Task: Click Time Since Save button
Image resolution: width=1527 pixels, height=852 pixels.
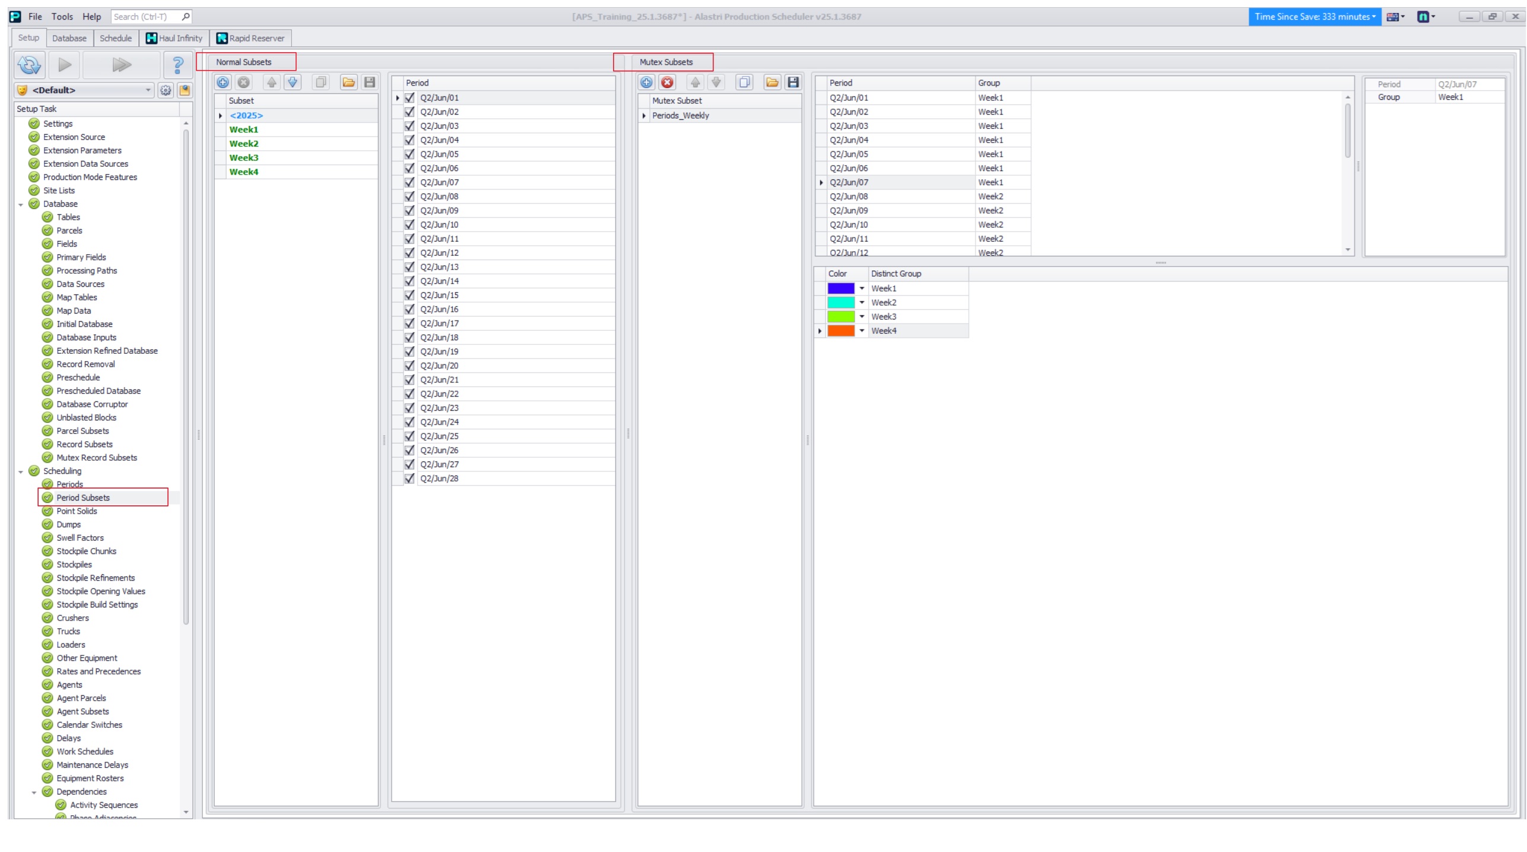Action: [1314, 17]
